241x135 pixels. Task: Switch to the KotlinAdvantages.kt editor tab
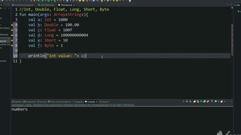[23, 5]
